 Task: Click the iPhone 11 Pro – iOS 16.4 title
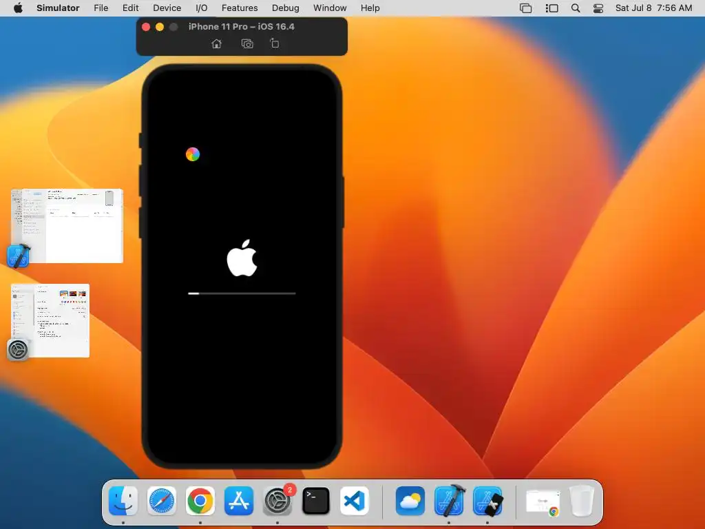pyautogui.click(x=242, y=27)
